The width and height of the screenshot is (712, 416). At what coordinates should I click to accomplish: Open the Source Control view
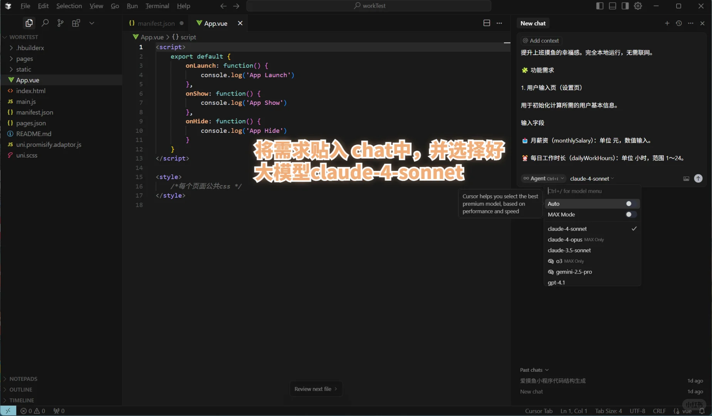pyautogui.click(x=60, y=23)
